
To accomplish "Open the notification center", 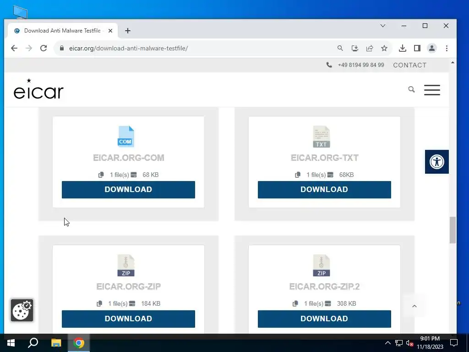I will [454, 343].
